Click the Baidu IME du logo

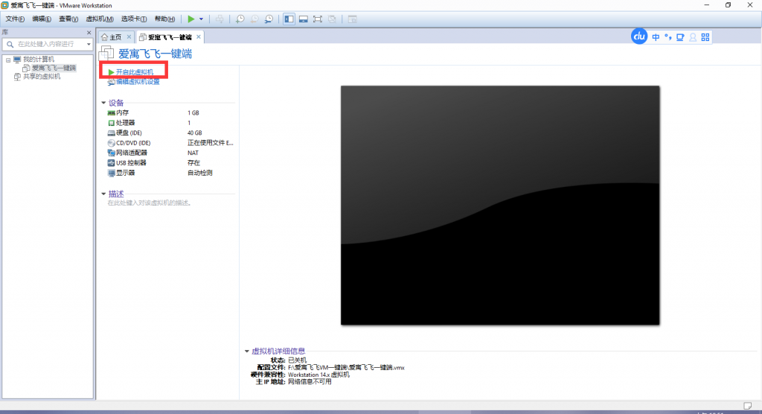(639, 36)
